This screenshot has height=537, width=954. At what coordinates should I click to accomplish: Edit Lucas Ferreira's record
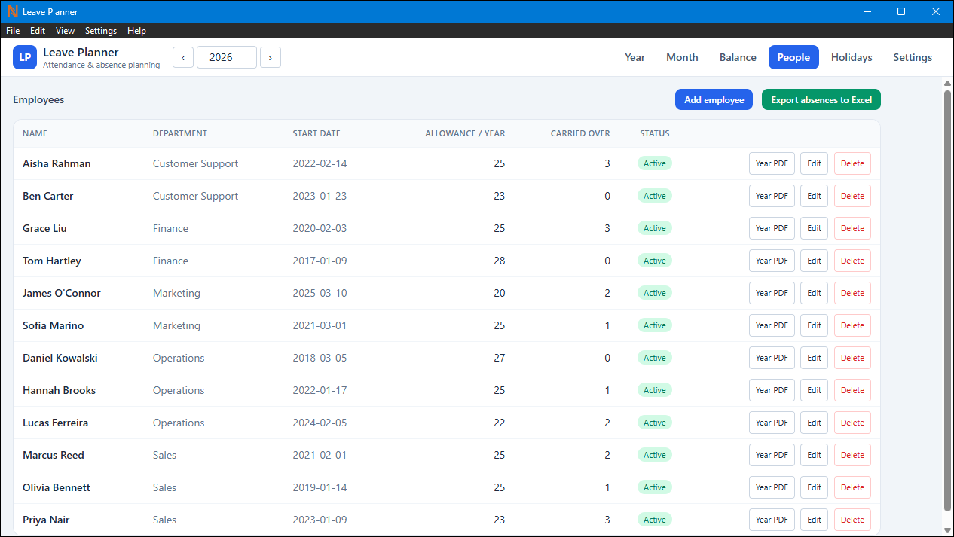[x=814, y=423]
